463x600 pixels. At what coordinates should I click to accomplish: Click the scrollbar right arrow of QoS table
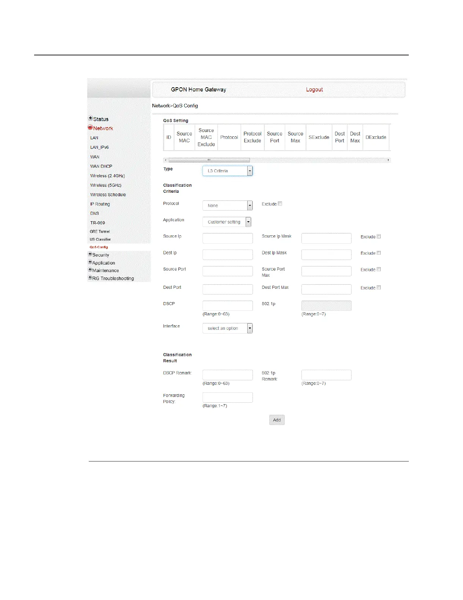point(388,160)
